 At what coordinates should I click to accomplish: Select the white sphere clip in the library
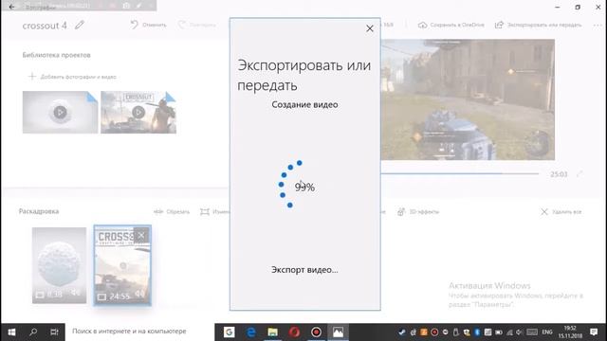coord(60,112)
